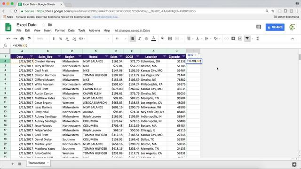Toggle the filter button

click(x=247, y=38)
